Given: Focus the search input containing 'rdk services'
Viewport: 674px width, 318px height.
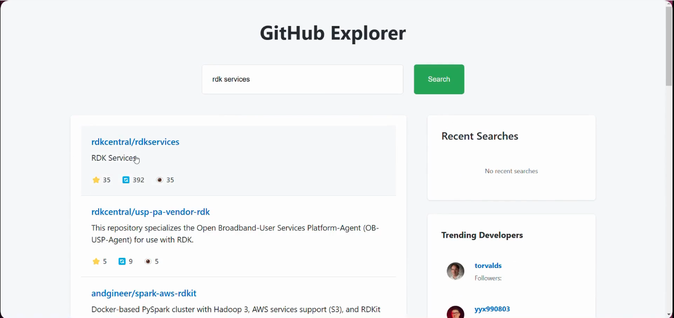Looking at the screenshot, I should click(x=302, y=79).
